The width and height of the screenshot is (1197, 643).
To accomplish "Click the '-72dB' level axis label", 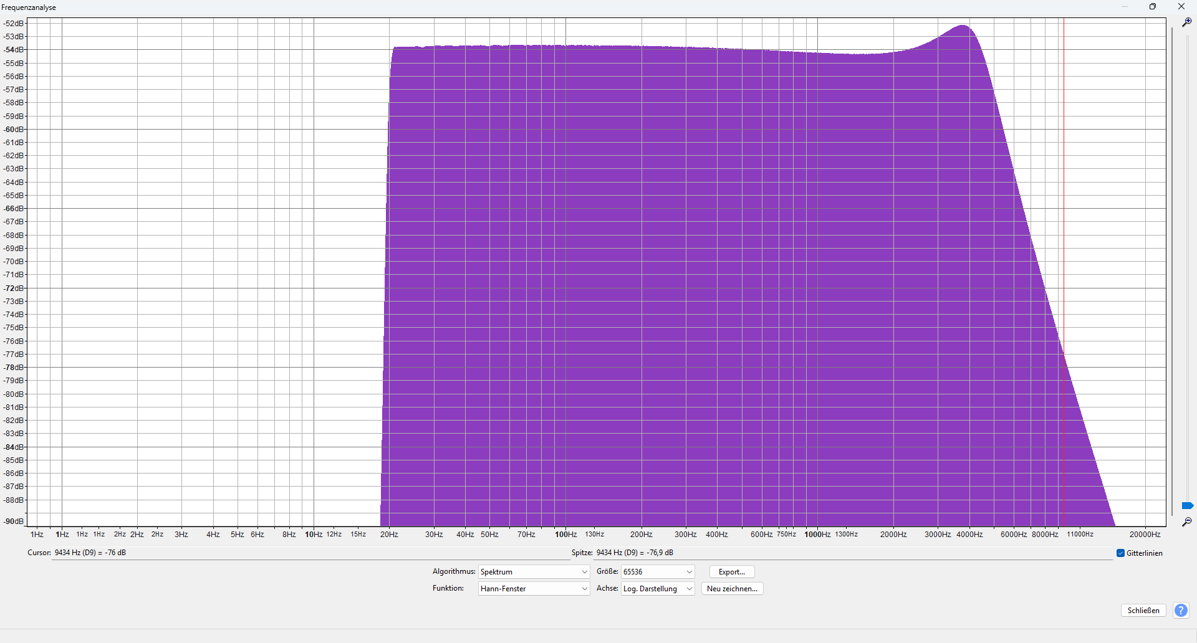I will [14, 288].
